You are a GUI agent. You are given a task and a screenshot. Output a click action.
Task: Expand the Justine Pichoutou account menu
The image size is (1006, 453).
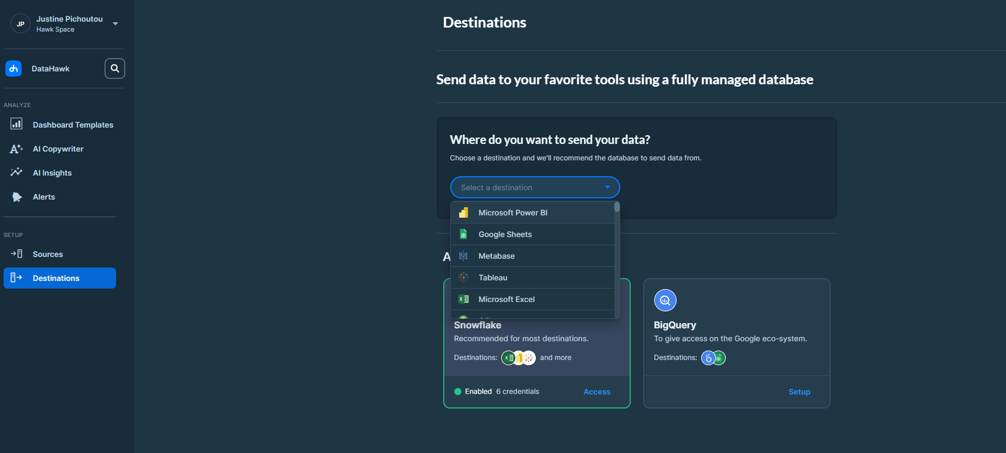115,24
